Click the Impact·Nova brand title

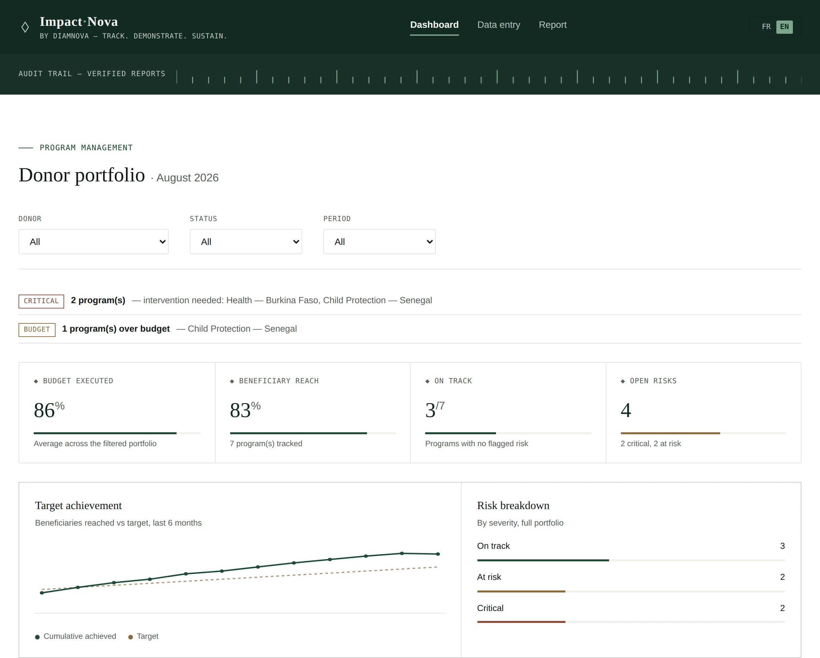(x=79, y=22)
